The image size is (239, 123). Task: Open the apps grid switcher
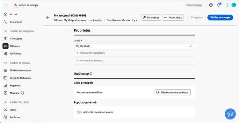[x=226, y=5]
